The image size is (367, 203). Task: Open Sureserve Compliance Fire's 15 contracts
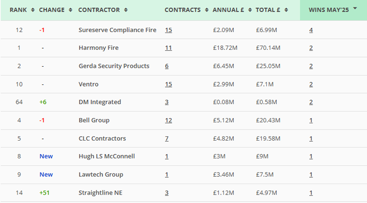pos(168,30)
